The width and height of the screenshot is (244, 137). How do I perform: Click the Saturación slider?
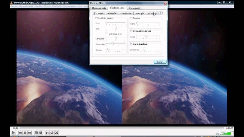pos(116,44)
